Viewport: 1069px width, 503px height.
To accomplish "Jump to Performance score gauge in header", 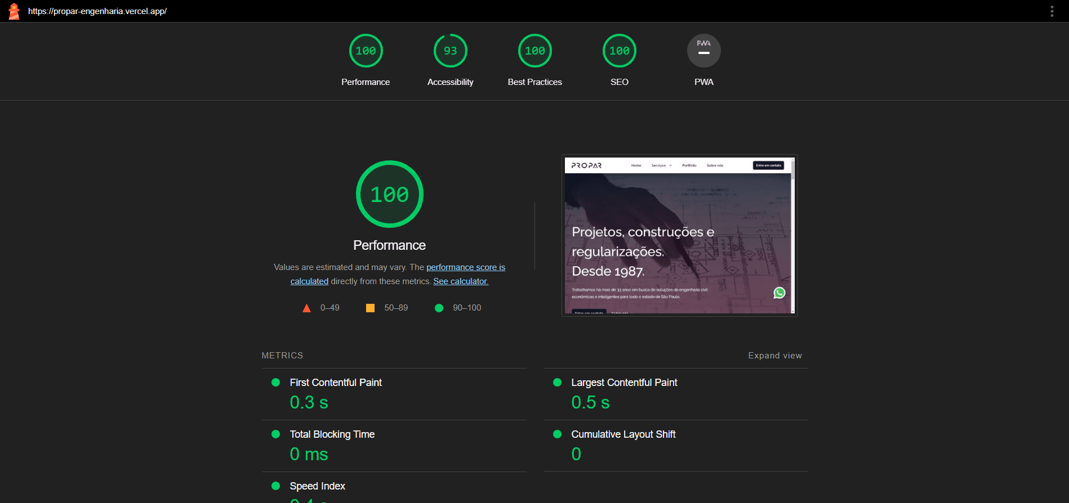I will point(366,51).
